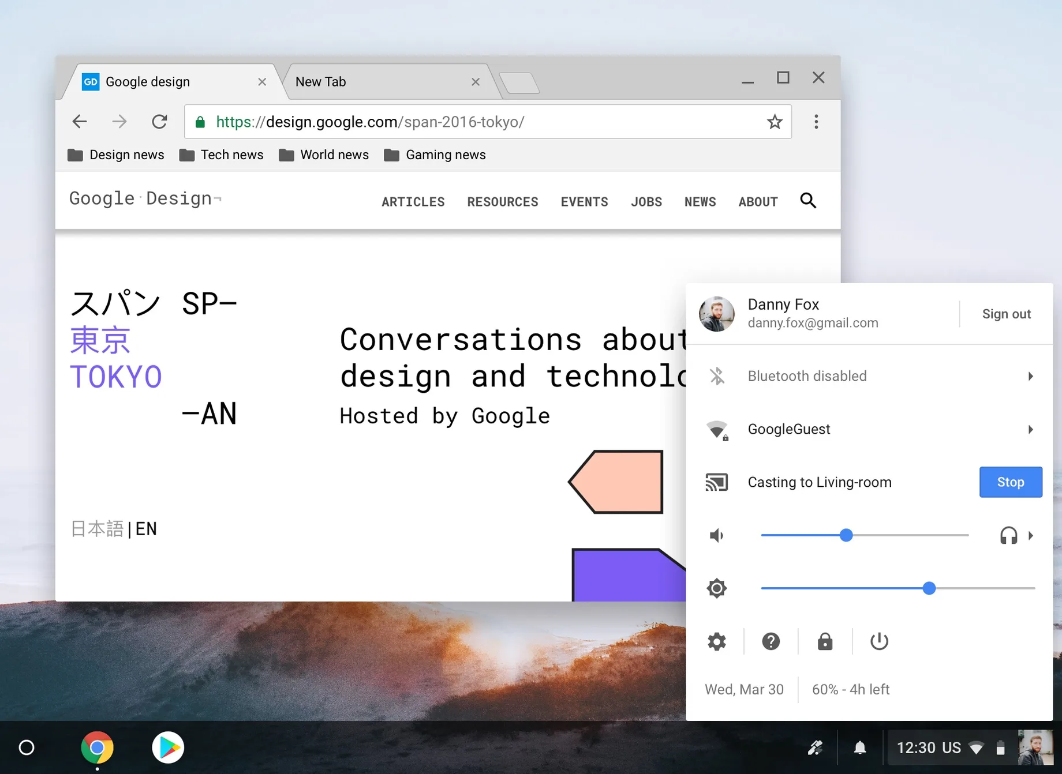Open the launcher circle on the shelf
1062x774 pixels.
point(27,747)
